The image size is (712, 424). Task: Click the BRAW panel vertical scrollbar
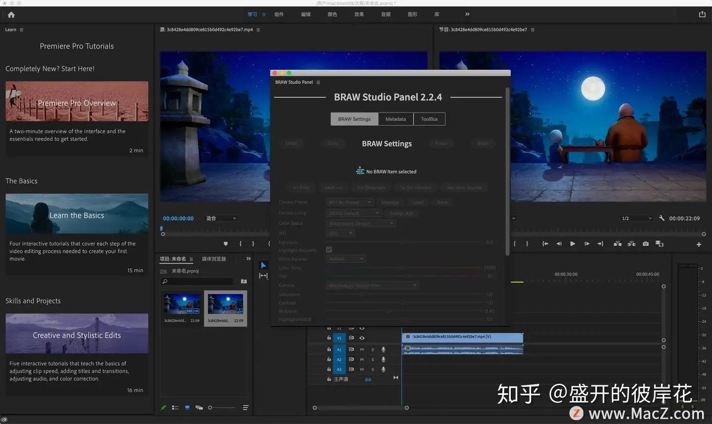tap(507, 172)
